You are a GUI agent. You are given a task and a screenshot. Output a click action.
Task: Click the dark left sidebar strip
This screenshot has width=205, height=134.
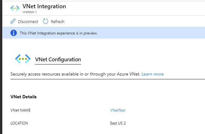pyautogui.click(x=1, y=79)
